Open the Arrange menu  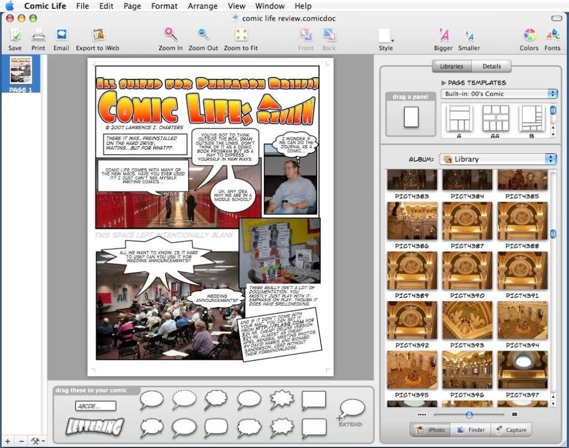(202, 6)
